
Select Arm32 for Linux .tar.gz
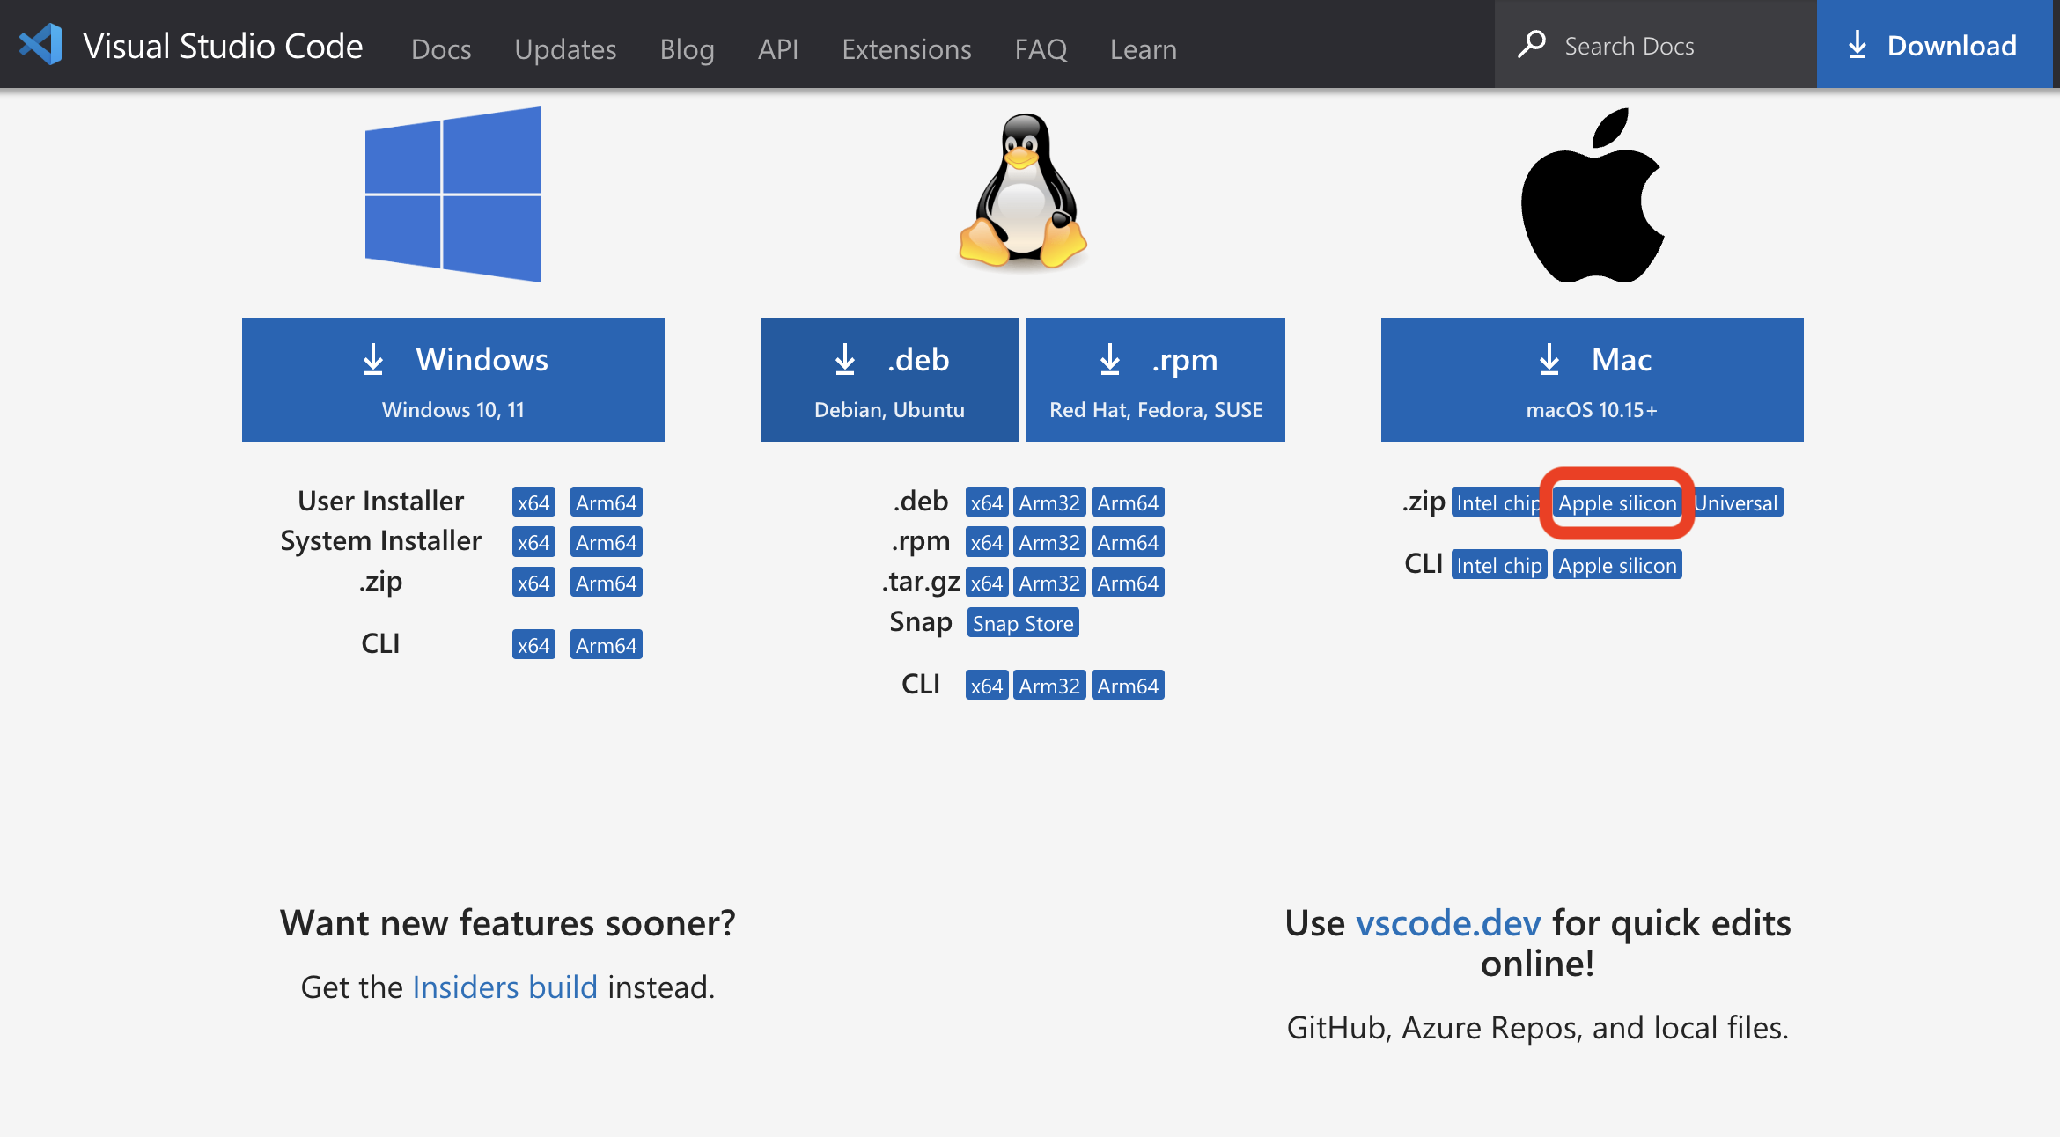1048,583
